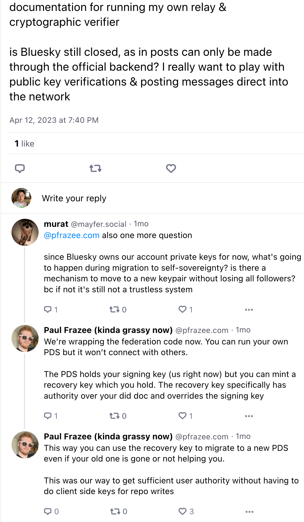Click the reply icon on murat's post

(x=48, y=309)
